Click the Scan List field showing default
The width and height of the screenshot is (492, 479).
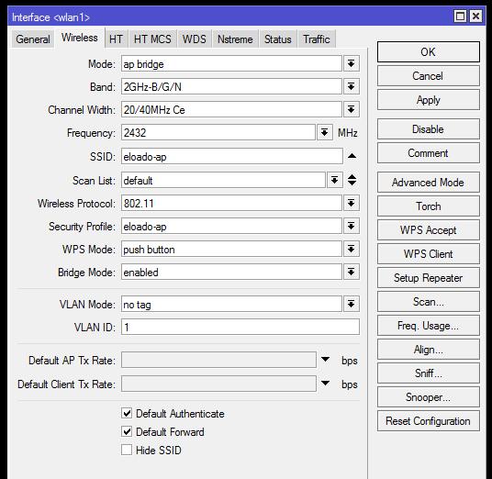[223, 180]
